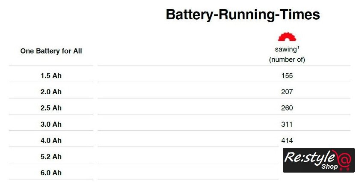Screen dimensions: 359x188
Task: Select the 2.5 Ah battery row
Action: click(x=51, y=108)
